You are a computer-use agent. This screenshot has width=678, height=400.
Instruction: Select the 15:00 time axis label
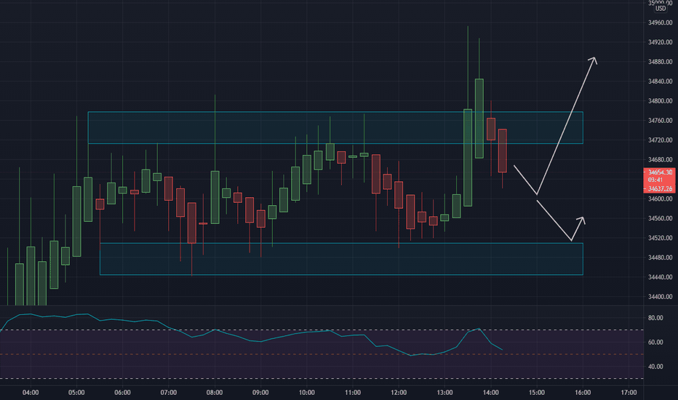[x=537, y=393]
